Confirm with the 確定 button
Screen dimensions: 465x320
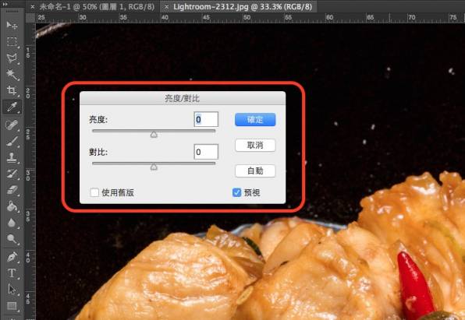255,120
